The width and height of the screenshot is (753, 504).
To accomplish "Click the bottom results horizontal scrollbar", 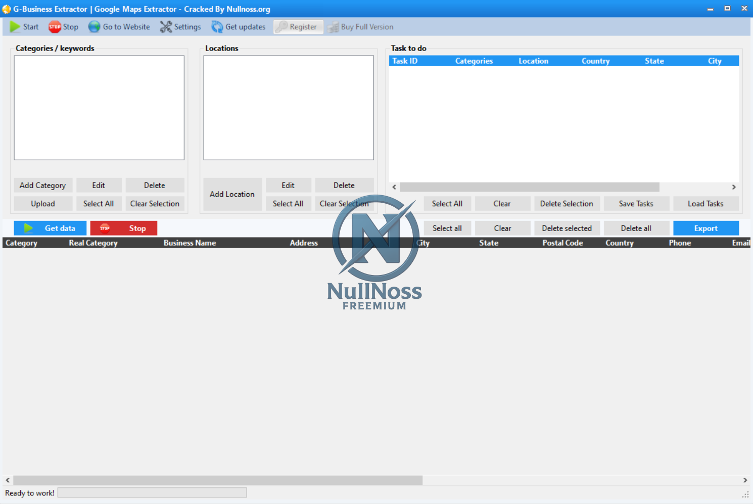I will pos(217,480).
